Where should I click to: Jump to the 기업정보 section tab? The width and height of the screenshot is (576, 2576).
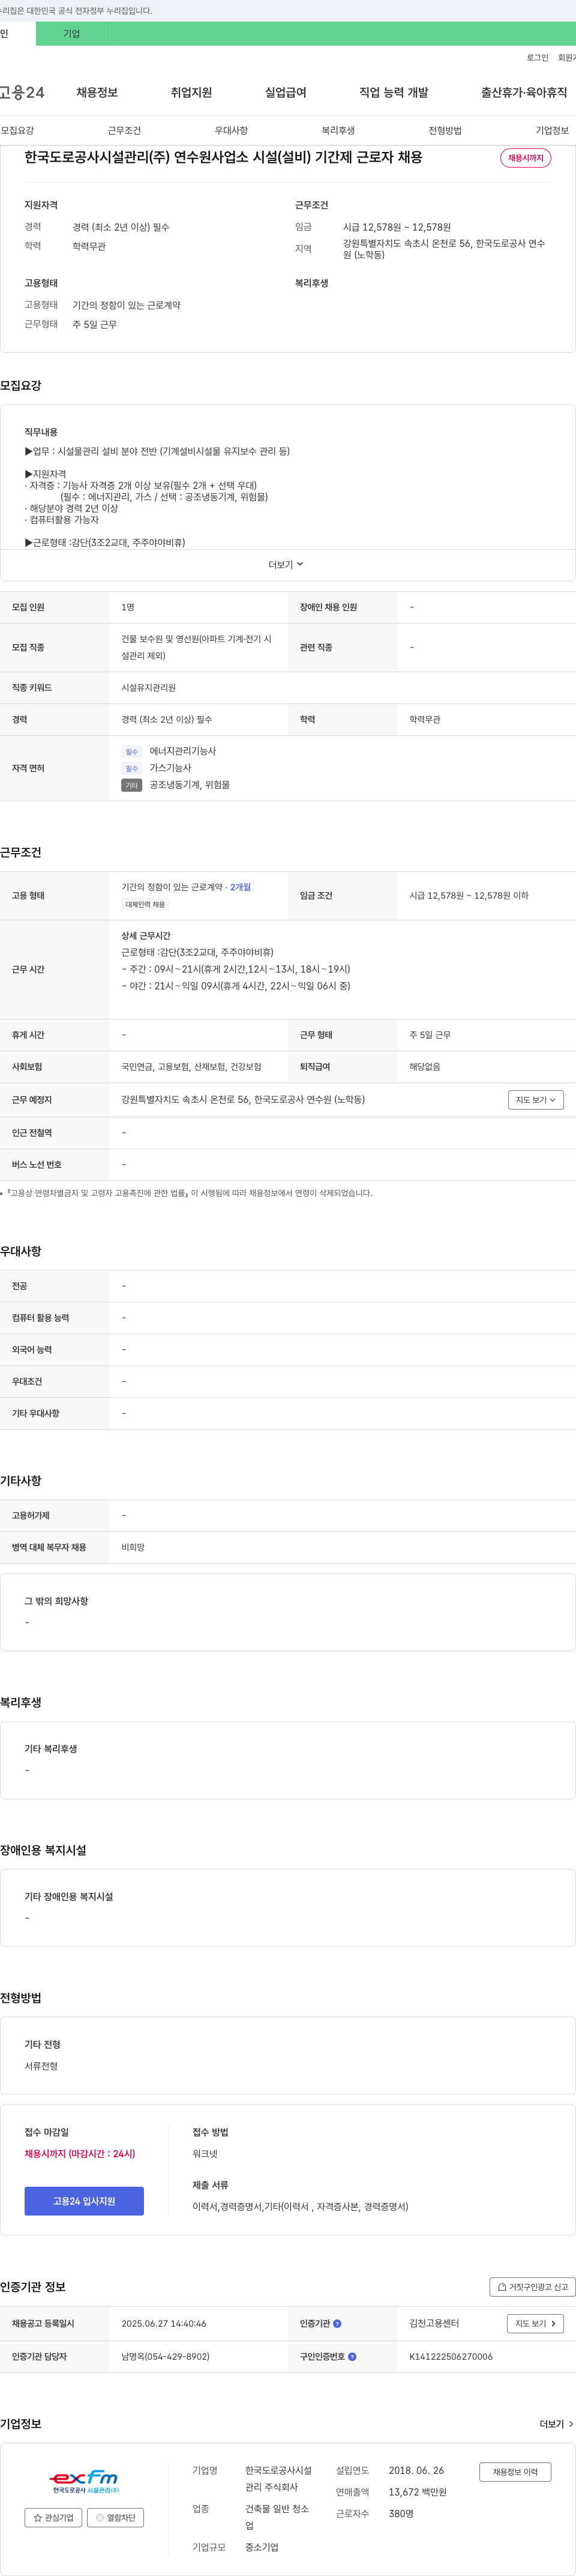(x=552, y=130)
